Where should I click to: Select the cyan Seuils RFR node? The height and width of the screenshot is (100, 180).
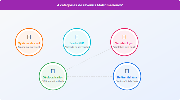pyautogui.click(x=77, y=42)
